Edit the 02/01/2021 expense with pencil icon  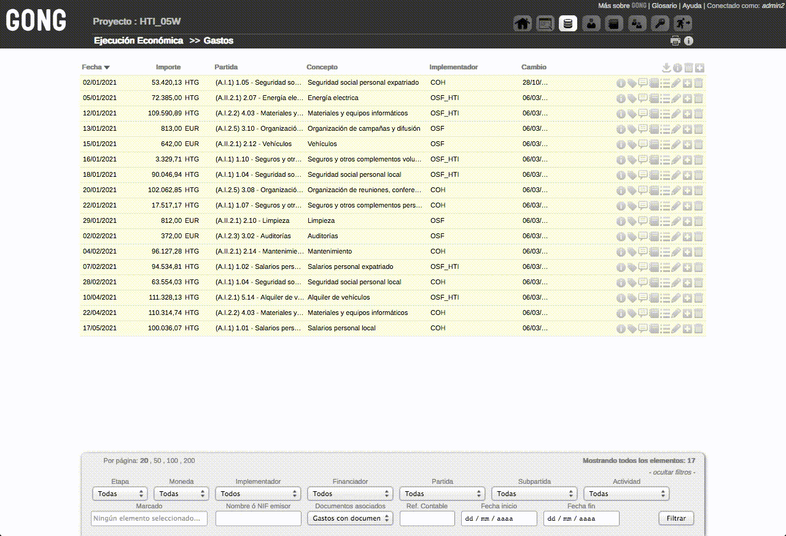[676, 83]
